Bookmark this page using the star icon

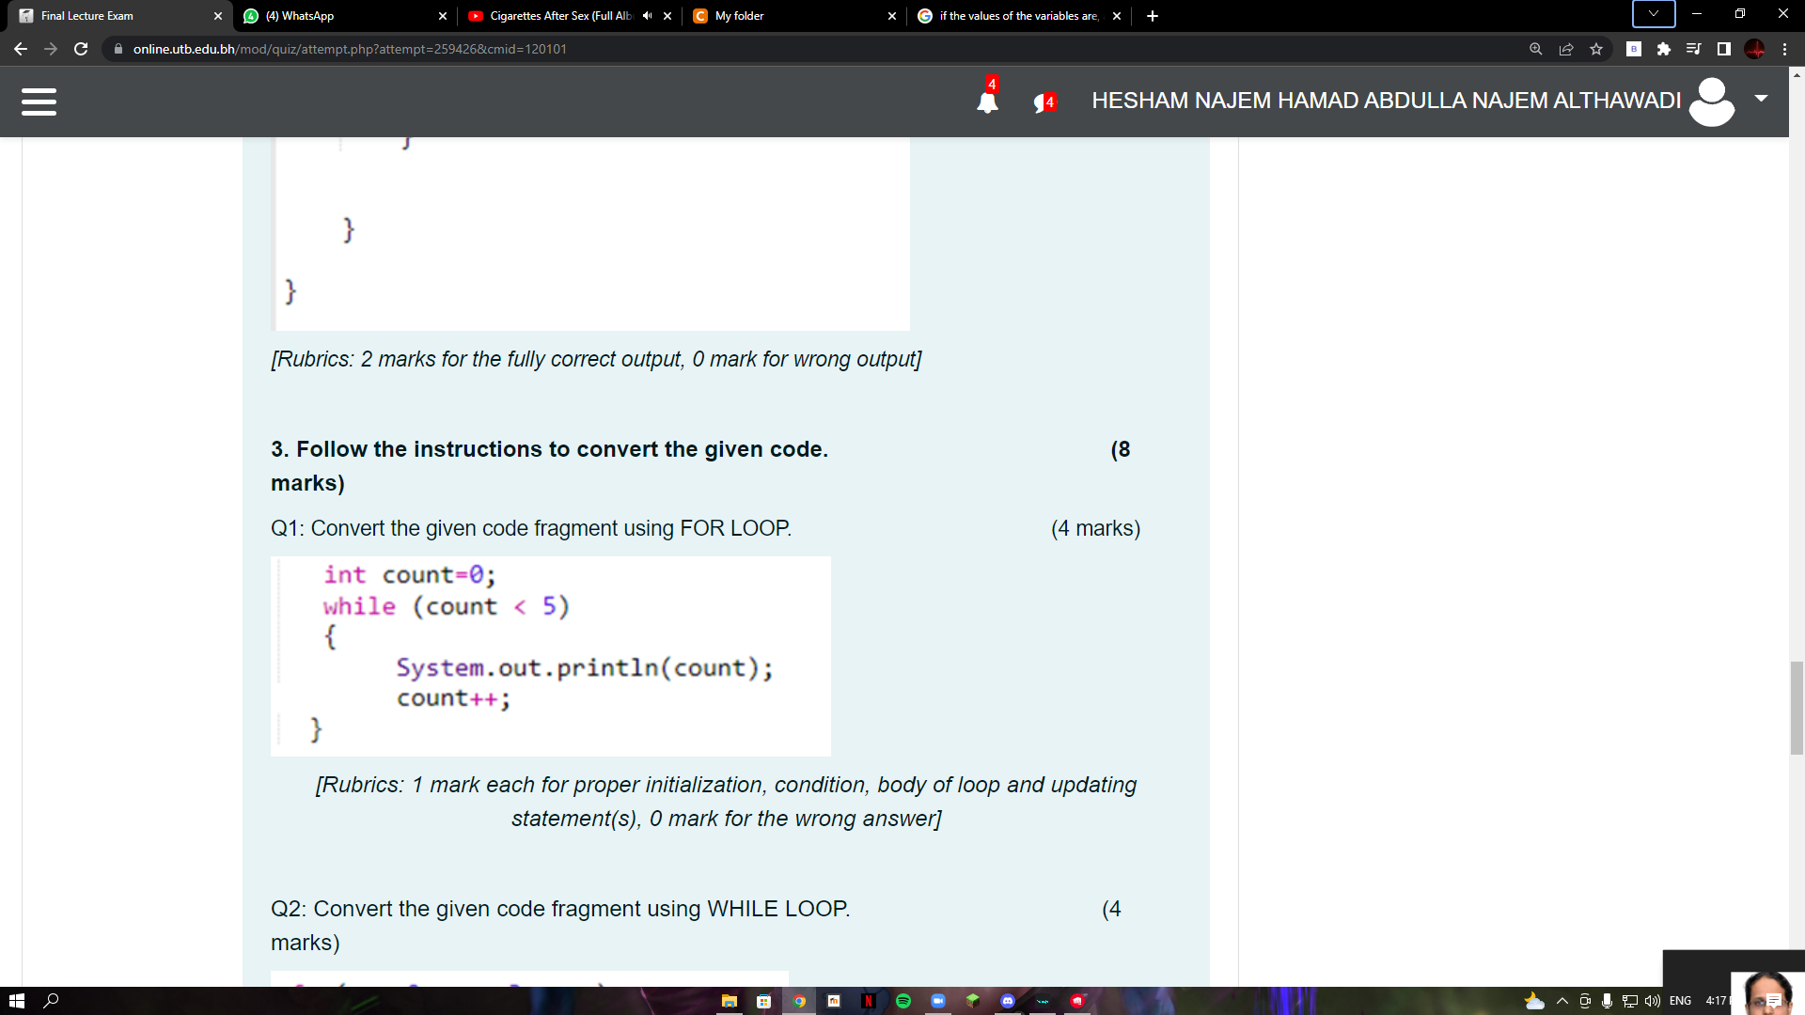tap(1597, 49)
